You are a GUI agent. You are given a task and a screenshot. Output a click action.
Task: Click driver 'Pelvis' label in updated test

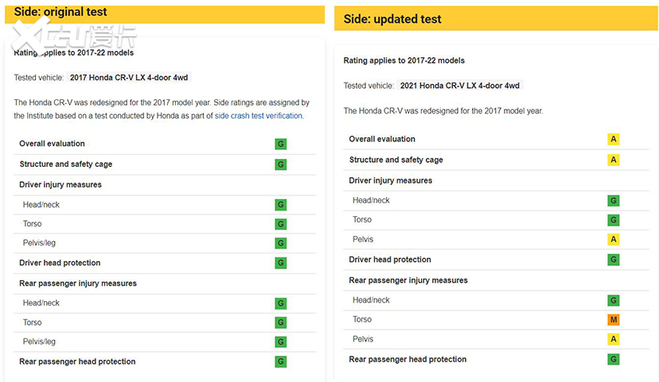coord(363,239)
